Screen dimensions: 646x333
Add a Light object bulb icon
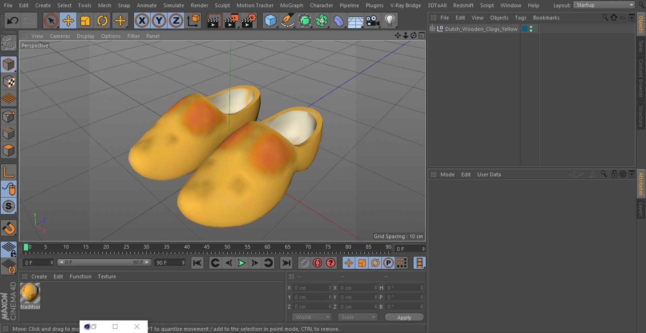(390, 21)
